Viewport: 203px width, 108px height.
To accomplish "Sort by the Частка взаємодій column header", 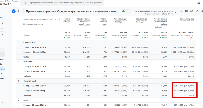I will 67,20.
